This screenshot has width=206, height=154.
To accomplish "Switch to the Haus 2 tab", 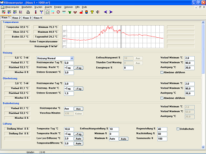I will (16, 18).
